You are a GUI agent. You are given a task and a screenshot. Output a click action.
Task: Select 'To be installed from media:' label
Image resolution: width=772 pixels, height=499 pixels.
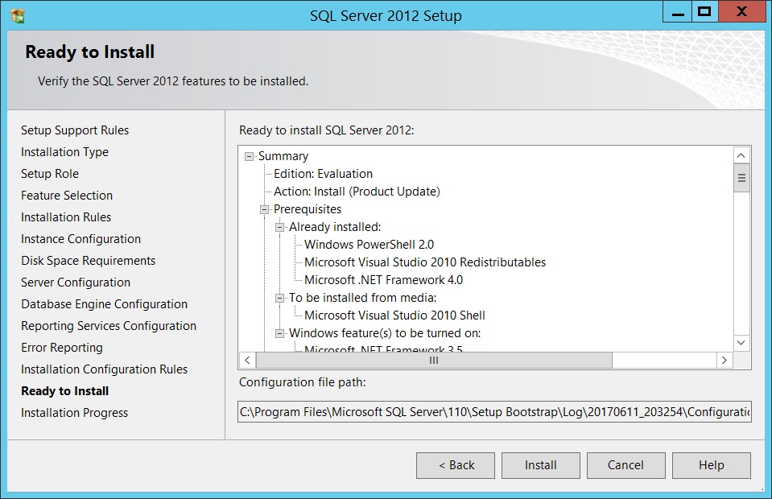coord(363,299)
